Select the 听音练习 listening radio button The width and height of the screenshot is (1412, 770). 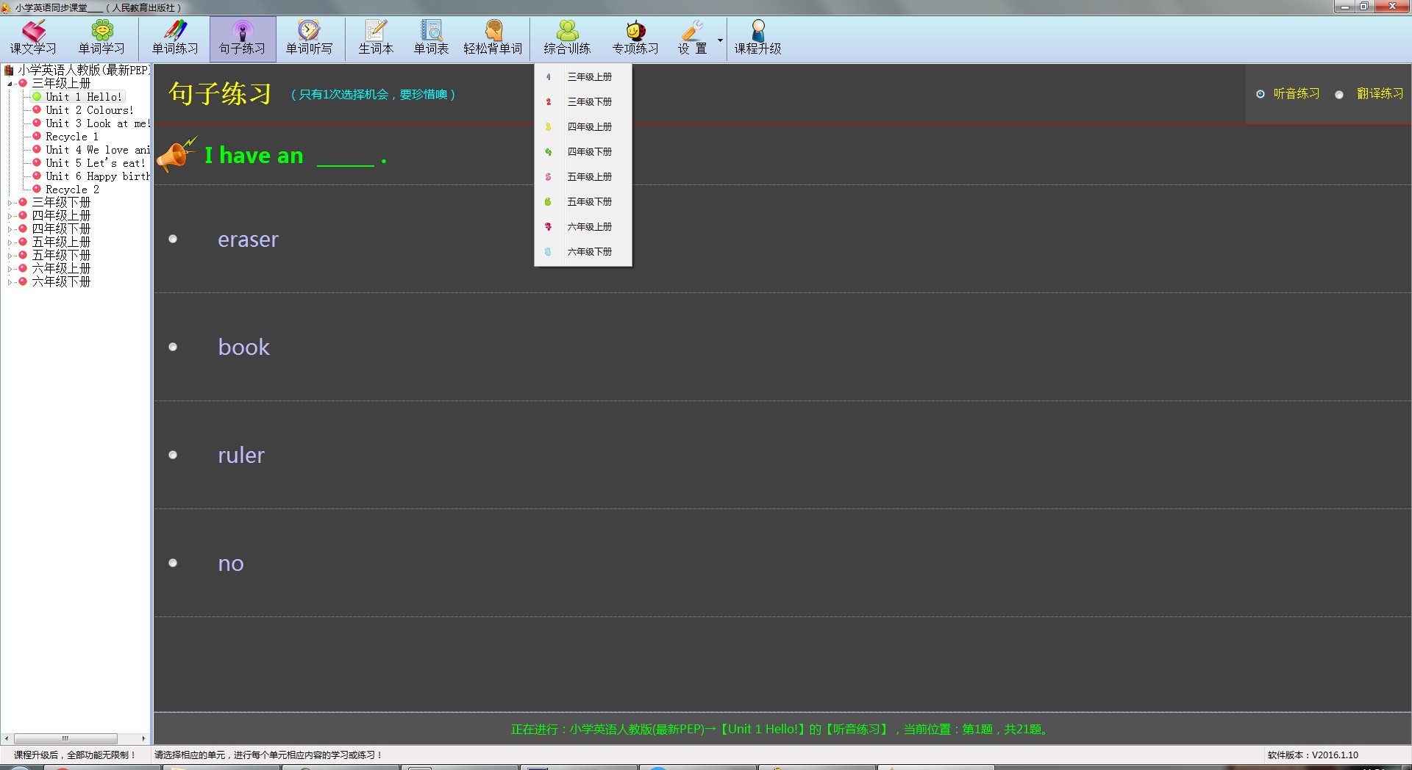tap(1261, 94)
